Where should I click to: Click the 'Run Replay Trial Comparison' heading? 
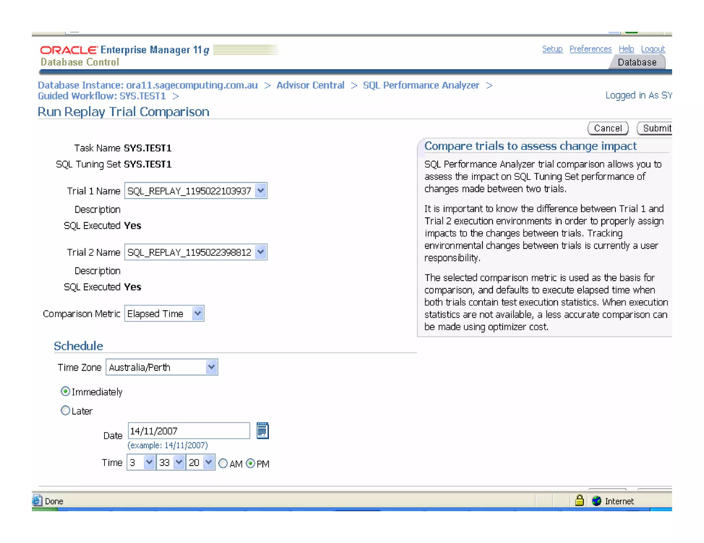pyautogui.click(x=123, y=112)
